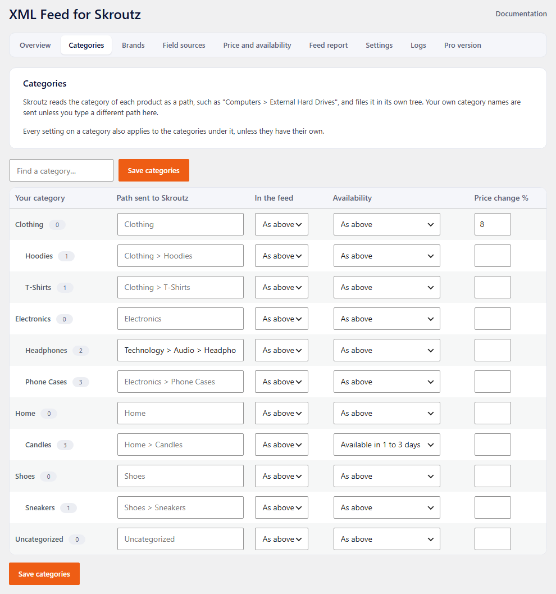The width and height of the screenshot is (556, 594).
Task: Open Availability dropdown for Headphones
Action: (x=387, y=350)
